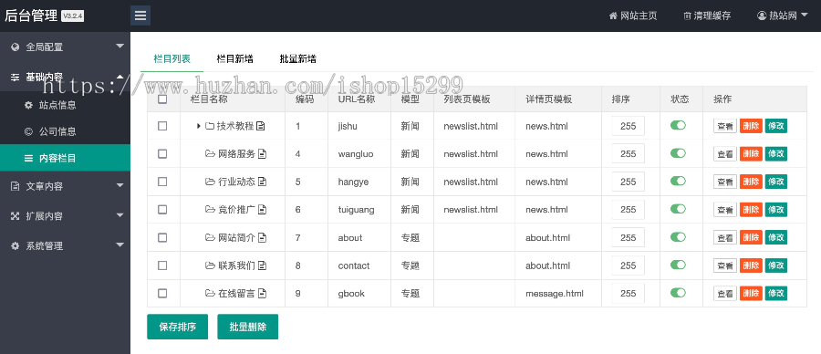The width and height of the screenshot is (821, 354).
Task: Click the cog icon beside 系统管理
Action: click(x=16, y=245)
